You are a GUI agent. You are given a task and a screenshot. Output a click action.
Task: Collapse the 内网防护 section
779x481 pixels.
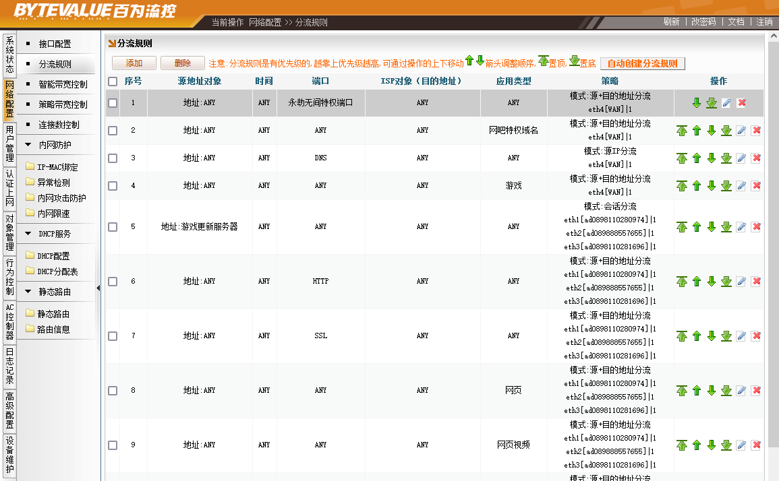coord(28,145)
